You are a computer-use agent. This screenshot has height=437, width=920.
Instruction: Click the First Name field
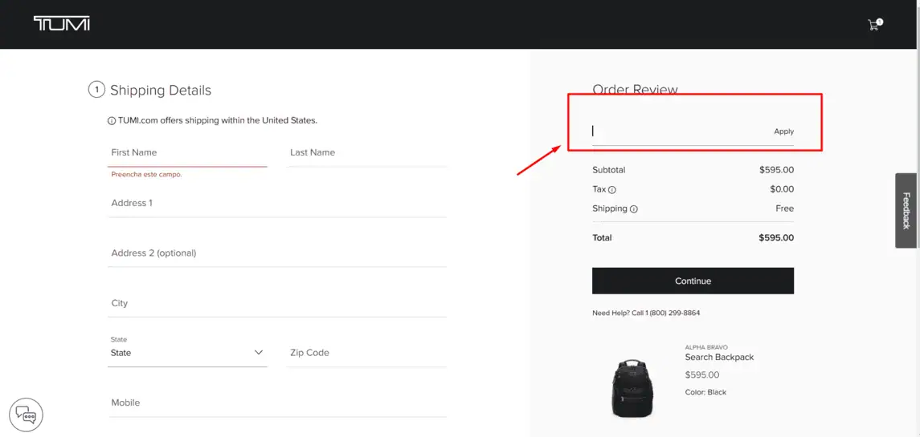pos(187,152)
